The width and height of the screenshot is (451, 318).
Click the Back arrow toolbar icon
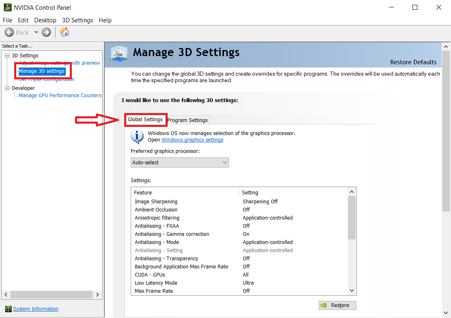coord(9,33)
